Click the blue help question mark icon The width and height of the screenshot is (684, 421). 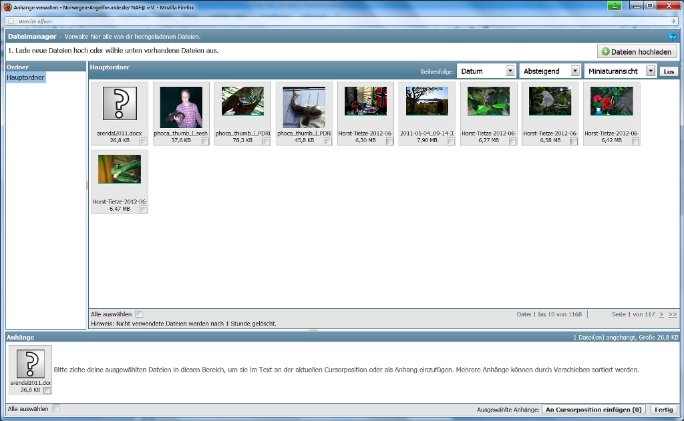click(x=673, y=37)
